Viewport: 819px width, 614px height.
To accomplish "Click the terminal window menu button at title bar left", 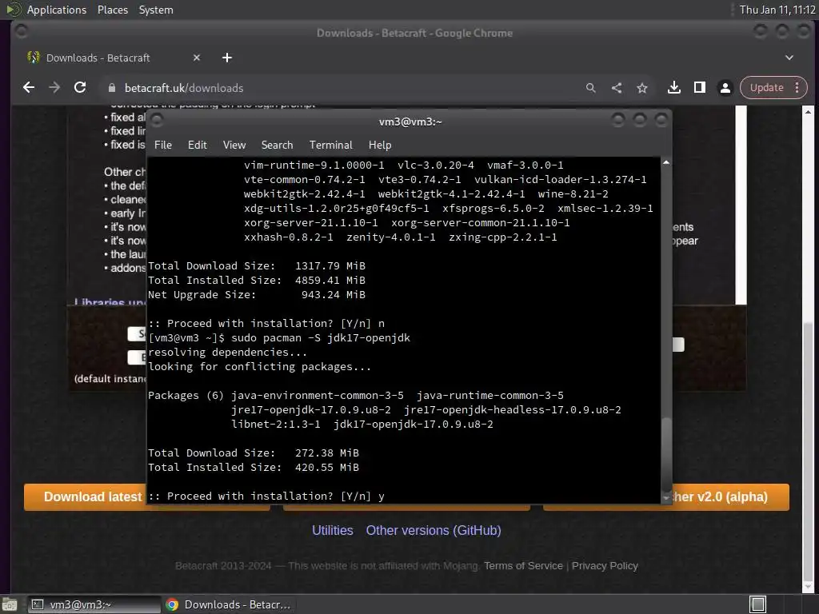I will 157,122.
